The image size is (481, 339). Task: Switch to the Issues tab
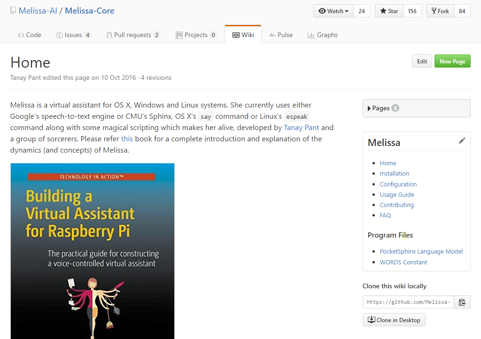(x=74, y=35)
